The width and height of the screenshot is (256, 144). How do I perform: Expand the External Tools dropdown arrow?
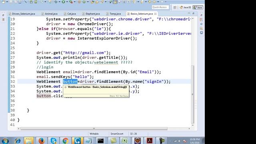coord(75,2)
